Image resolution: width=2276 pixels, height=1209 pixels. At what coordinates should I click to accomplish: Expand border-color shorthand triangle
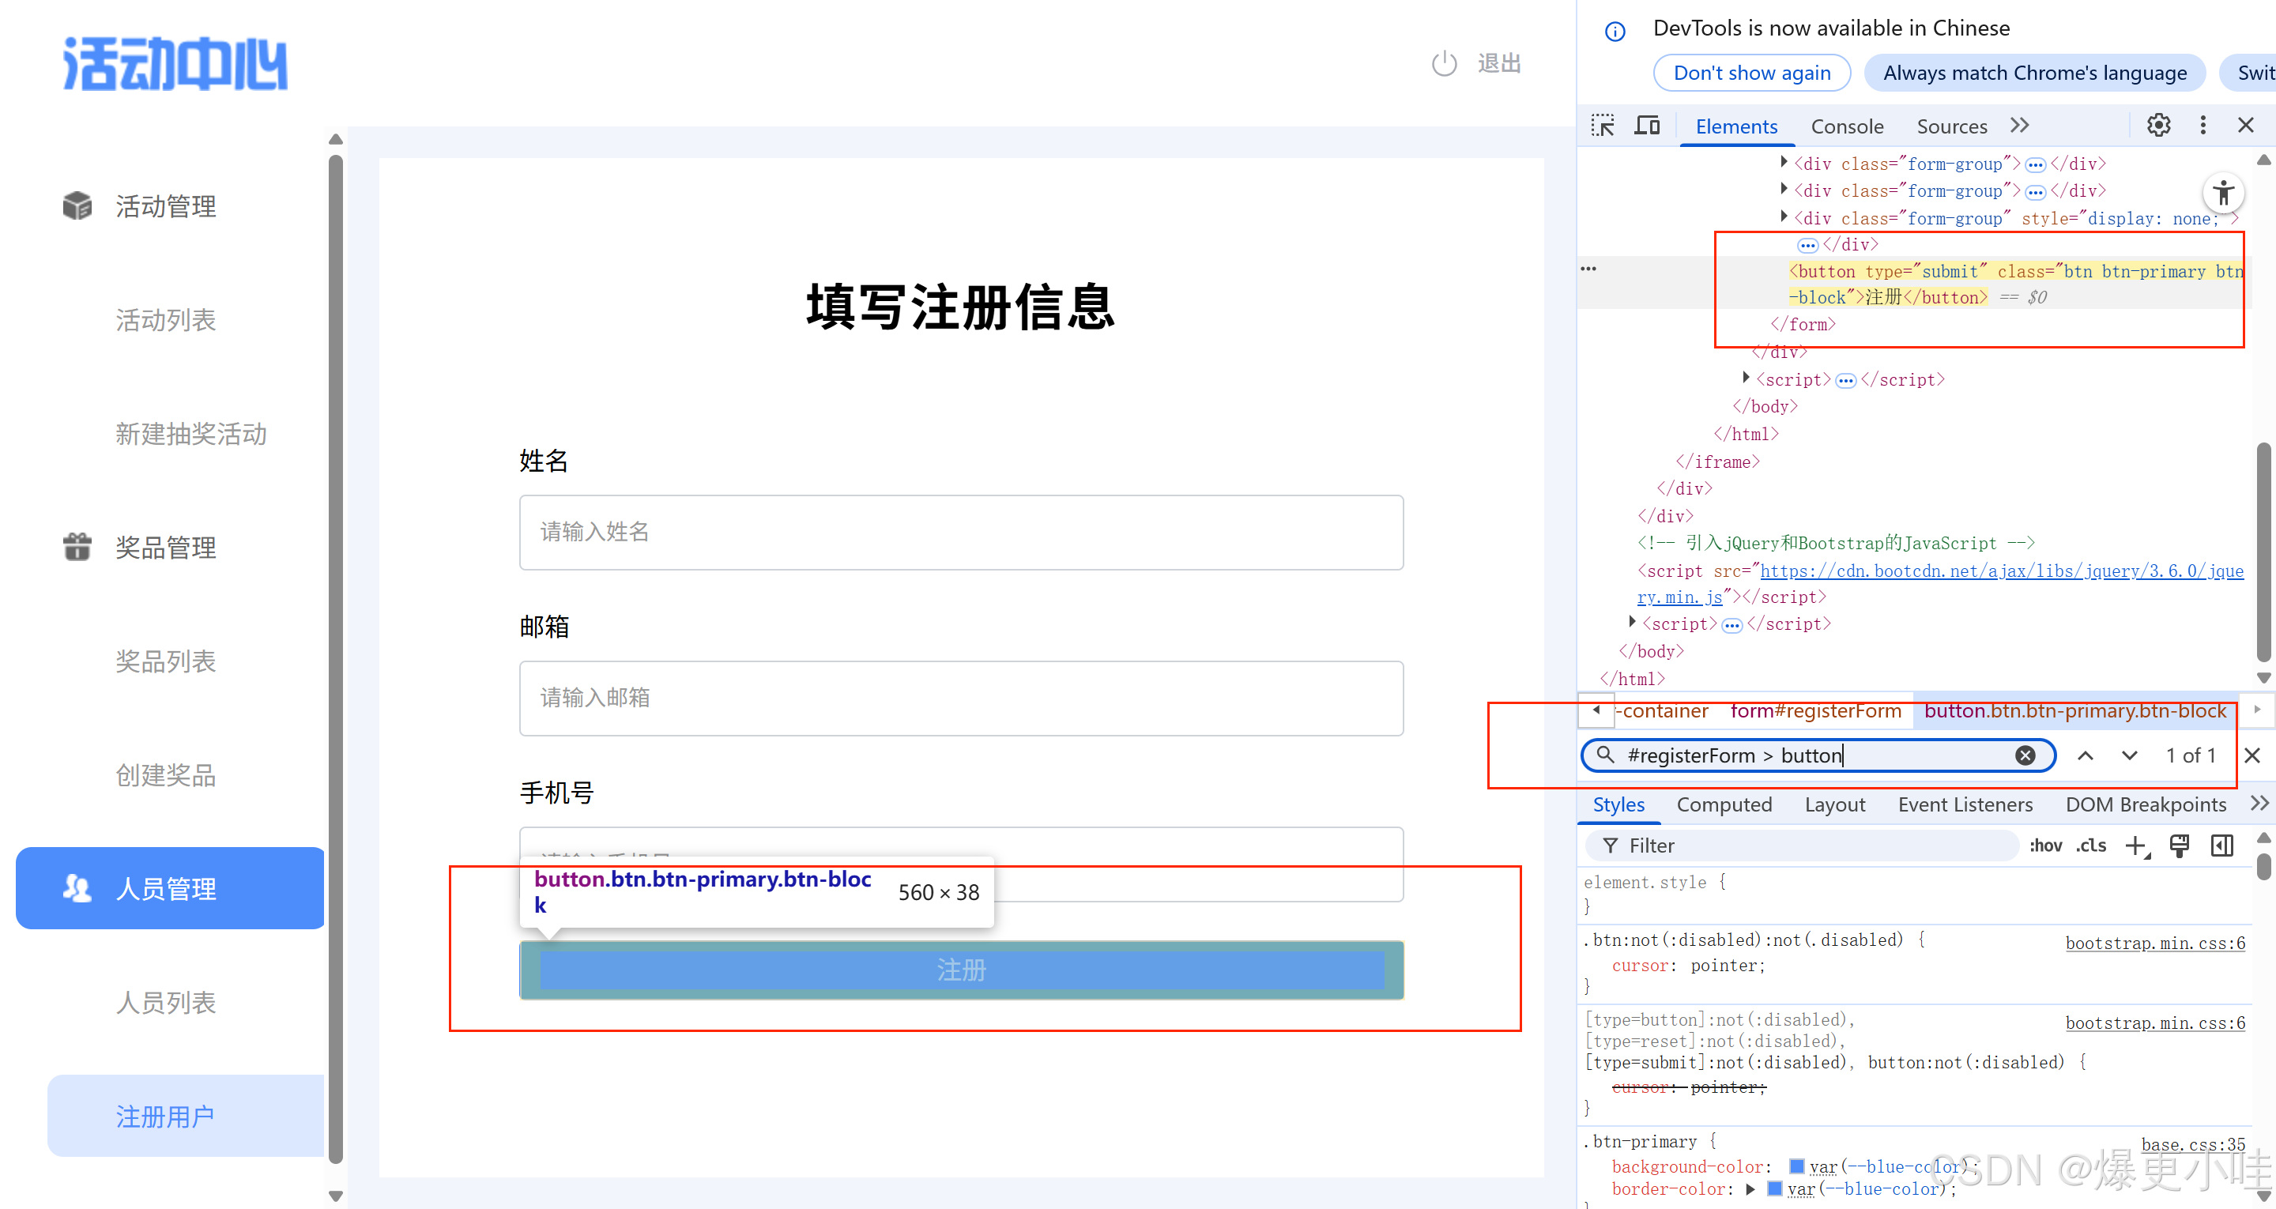pos(1750,1188)
